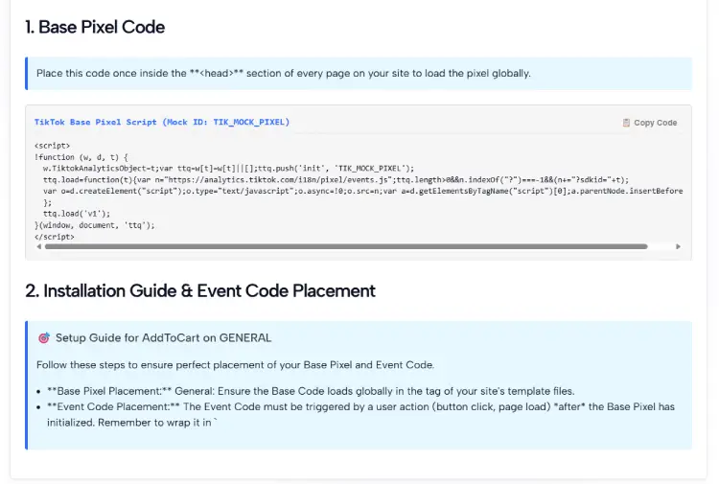Click the ttq.load=function(t) code line
This screenshot has height=484, width=719.
point(336,179)
